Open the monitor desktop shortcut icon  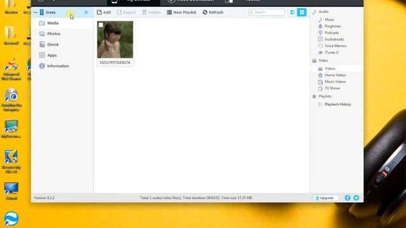click(11, 191)
